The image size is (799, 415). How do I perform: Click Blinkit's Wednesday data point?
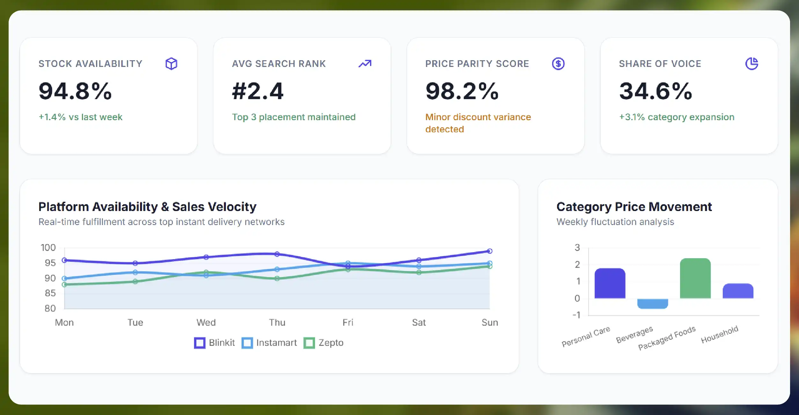(x=206, y=257)
